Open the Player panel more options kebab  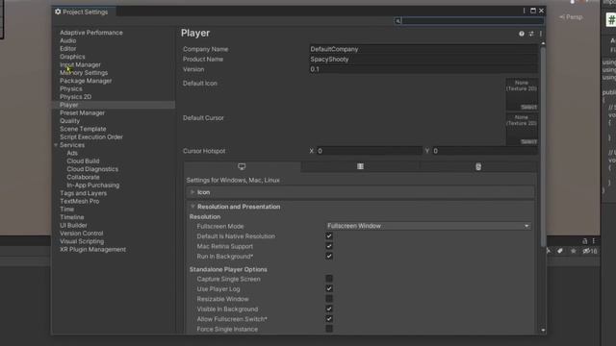pos(541,34)
